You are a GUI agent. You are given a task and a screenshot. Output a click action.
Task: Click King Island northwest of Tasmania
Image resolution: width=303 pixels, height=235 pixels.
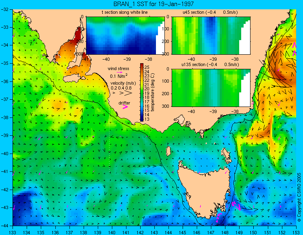point(168,151)
